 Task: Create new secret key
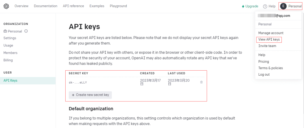(90, 95)
